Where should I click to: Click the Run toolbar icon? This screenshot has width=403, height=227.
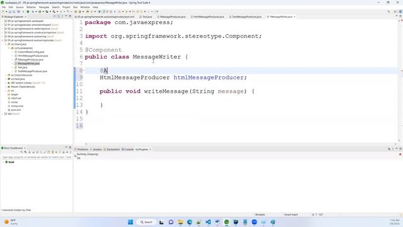(x=40, y=11)
